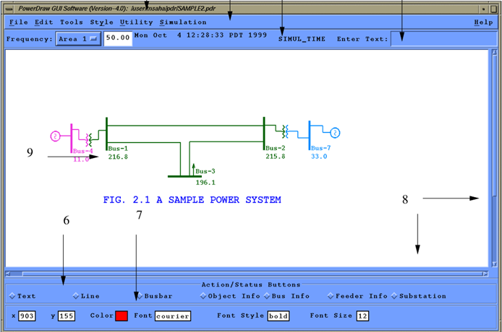Click the transformer symbol beside Bus-1
This screenshot has height=332, width=502.
click(90, 137)
